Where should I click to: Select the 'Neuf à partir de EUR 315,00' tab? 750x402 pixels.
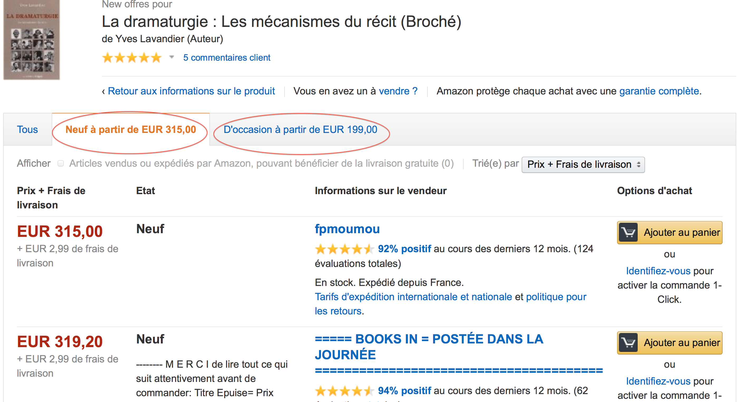[131, 130]
